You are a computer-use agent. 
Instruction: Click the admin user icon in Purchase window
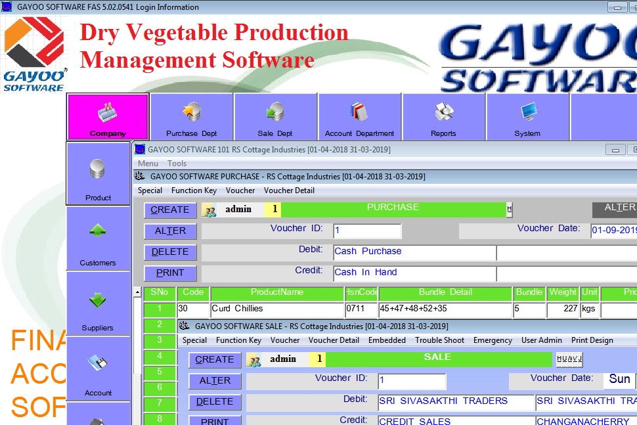(x=209, y=210)
